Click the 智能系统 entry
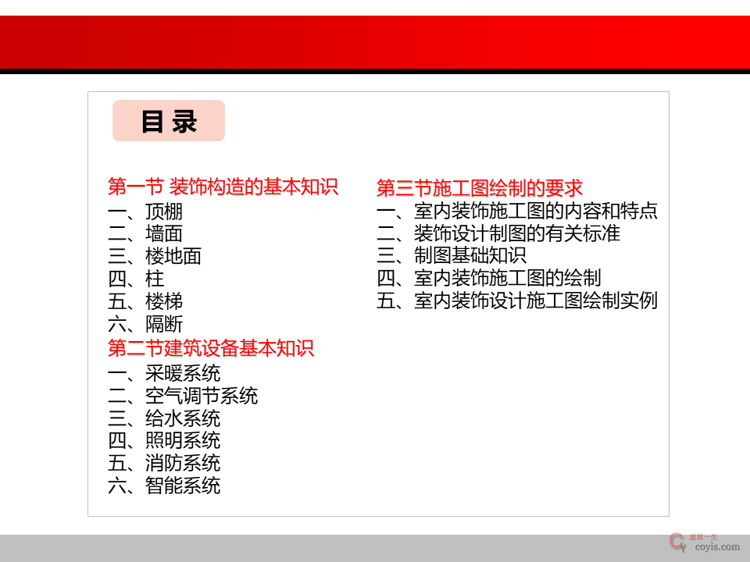This screenshot has width=750, height=562. coord(183,486)
